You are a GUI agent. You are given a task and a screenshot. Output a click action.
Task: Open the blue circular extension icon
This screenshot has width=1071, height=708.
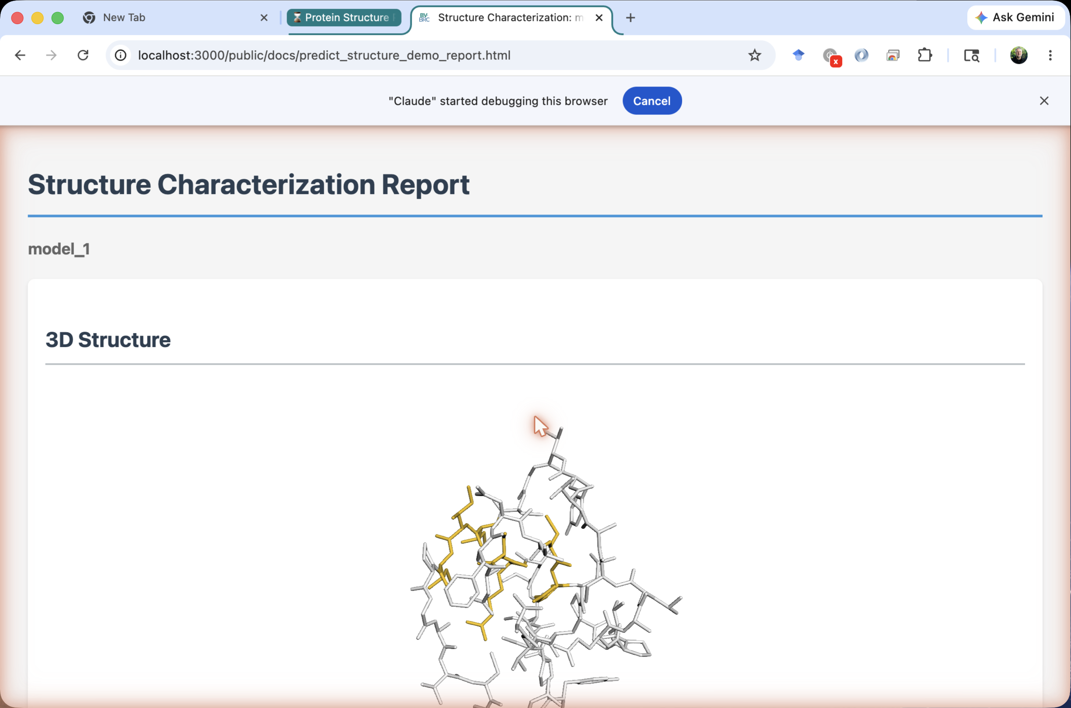tap(861, 55)
